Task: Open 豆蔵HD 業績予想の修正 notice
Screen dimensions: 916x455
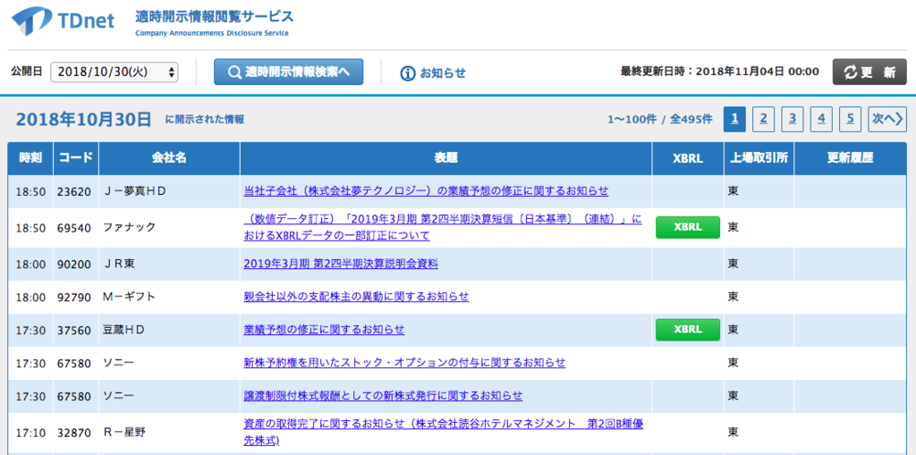Action: click(x=324, y=330)
